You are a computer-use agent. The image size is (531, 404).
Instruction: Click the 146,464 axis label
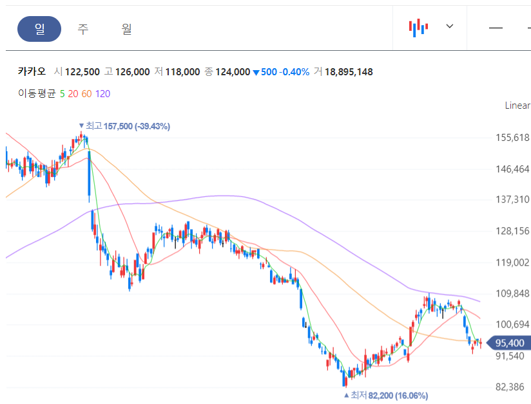pyautogui.click(x=512, y=169)
